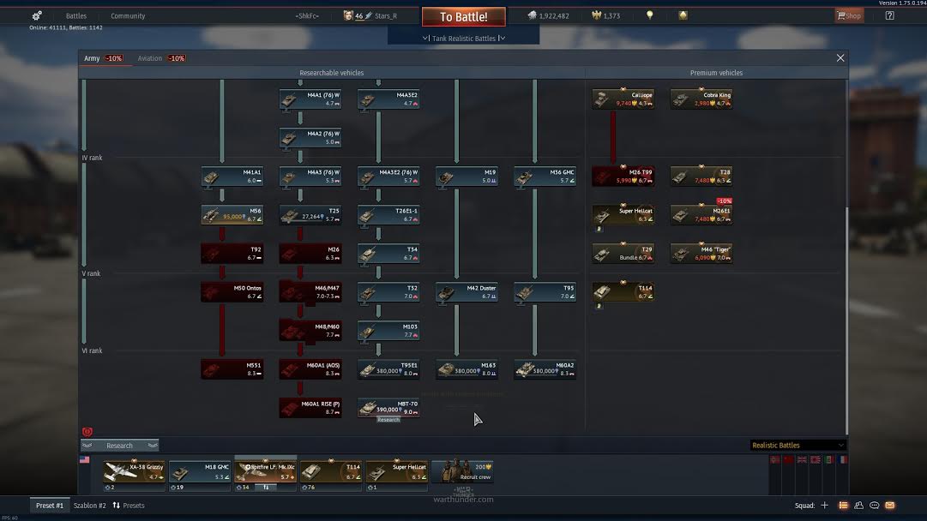The image size is (927, 521).
Task: Select the M56 vehicle card
Action: point(232,215)
